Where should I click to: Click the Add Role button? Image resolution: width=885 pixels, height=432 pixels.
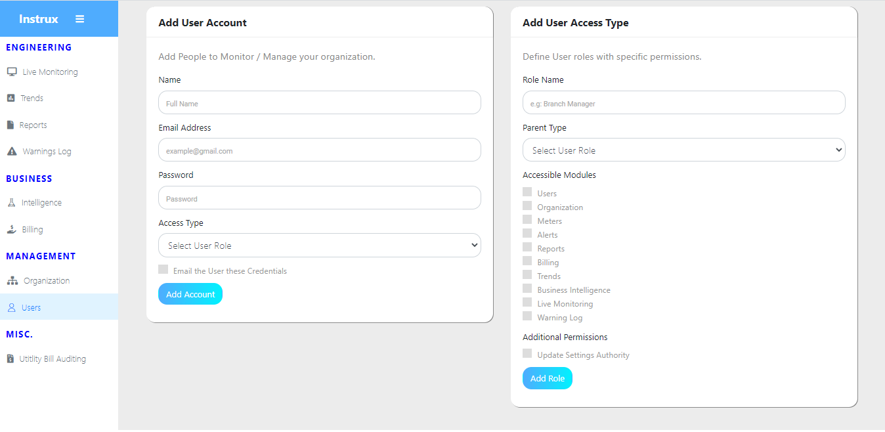pos(547,378)
